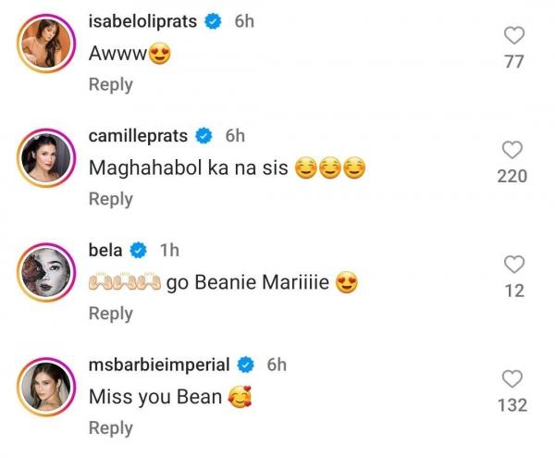
Task: Open bela's profile picture
Action: [43, 276]
